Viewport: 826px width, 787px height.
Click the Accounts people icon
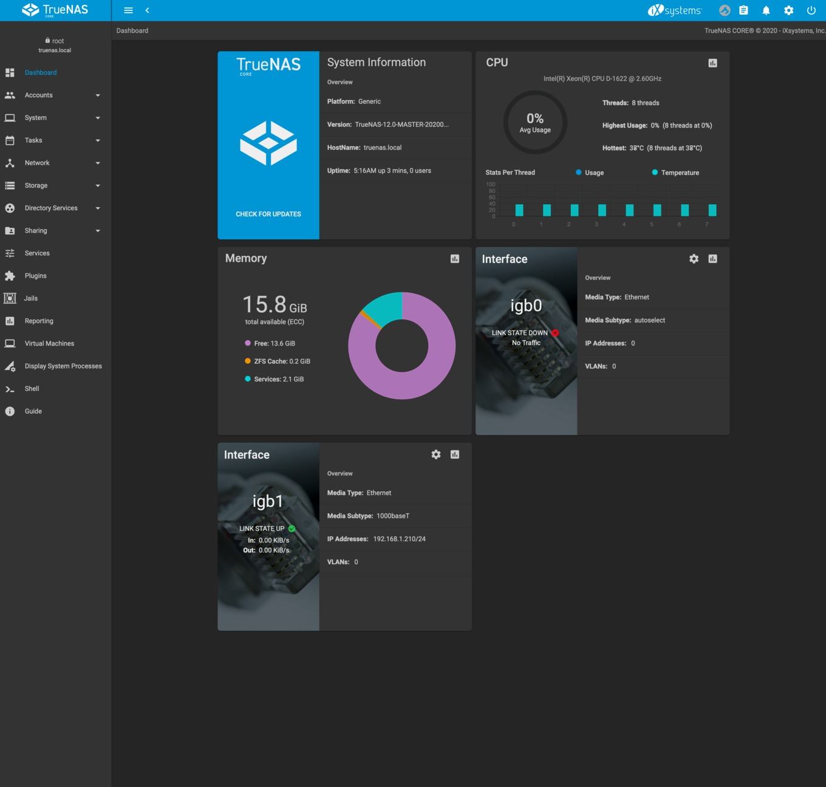tap(10, 95)
